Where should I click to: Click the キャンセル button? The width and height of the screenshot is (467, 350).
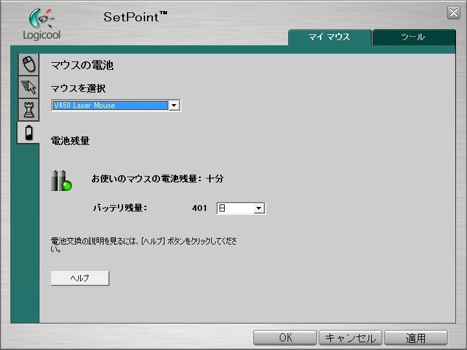pyautogui.click(x=350, y=338)
